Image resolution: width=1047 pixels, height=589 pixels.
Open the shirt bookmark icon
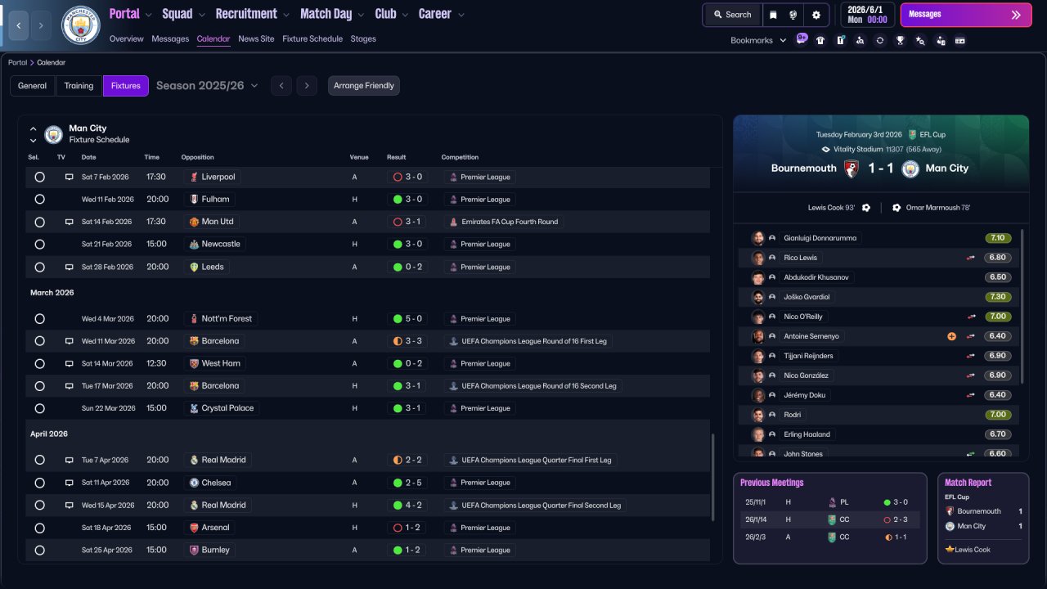(x=821, y=40)
